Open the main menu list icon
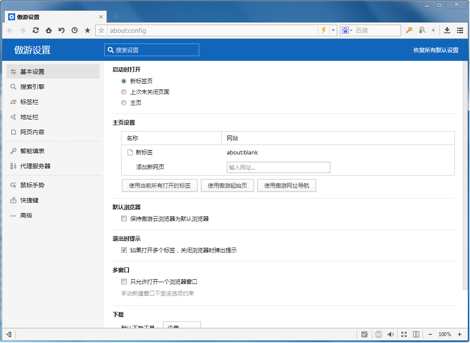 click(459, 30)
